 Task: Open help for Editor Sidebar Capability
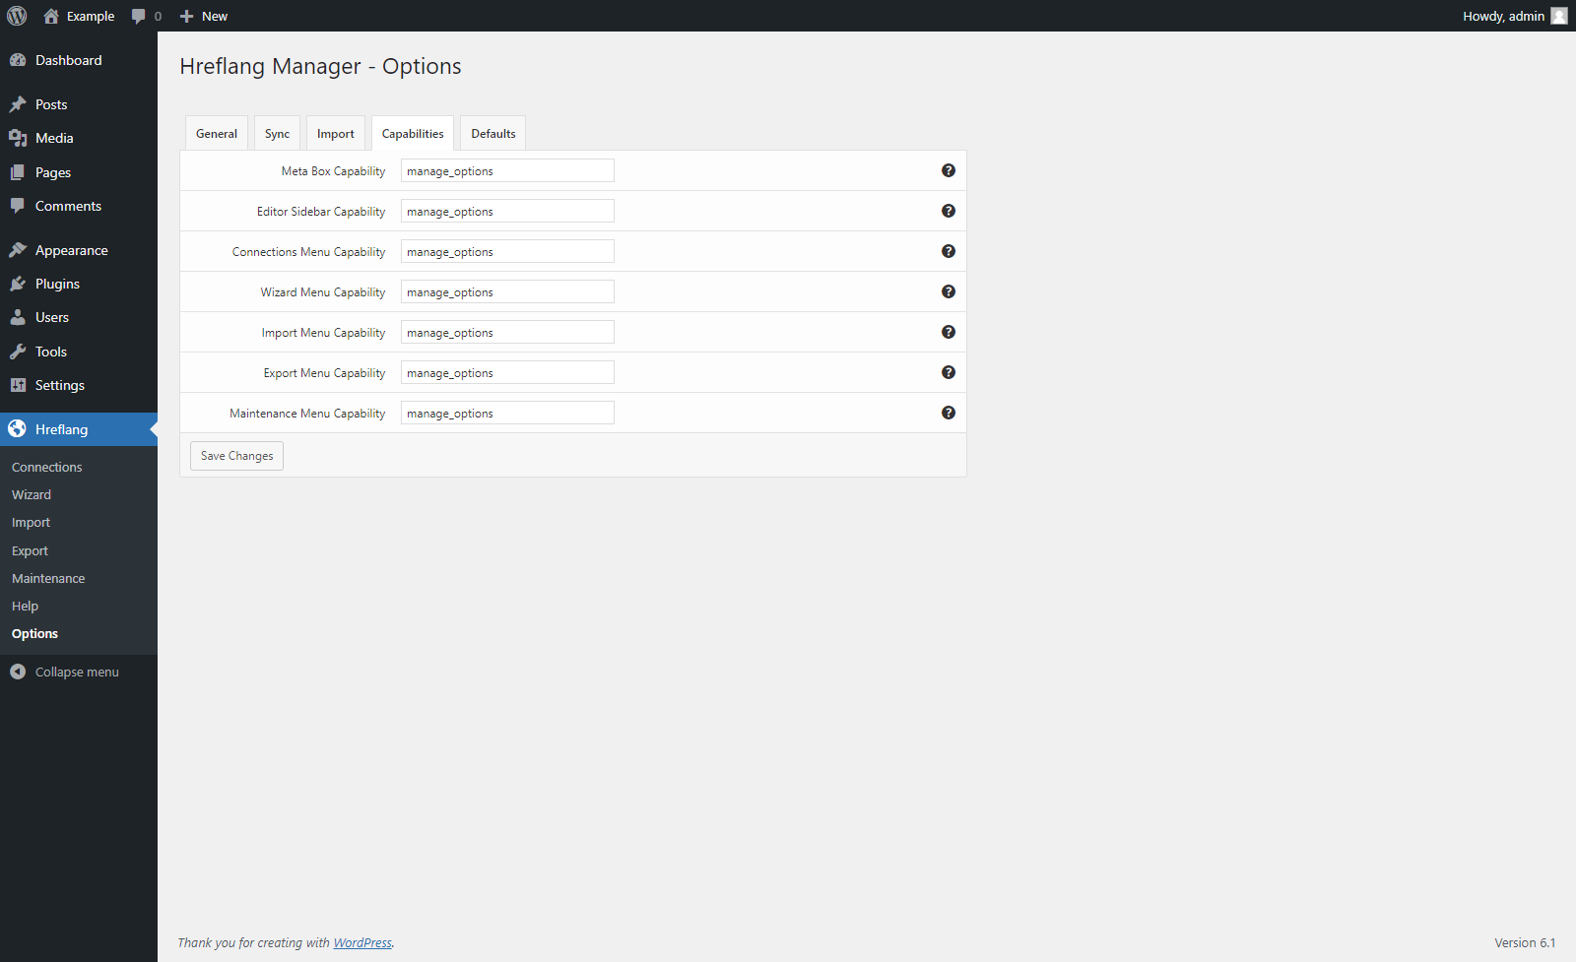point(949,211)
